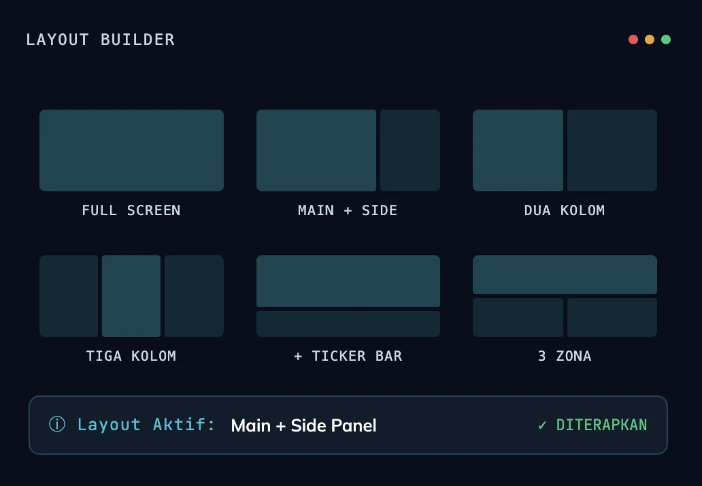Select the Tiga Kolom layout preview
This screenshot has width=702, height=486.
[131, 296]
